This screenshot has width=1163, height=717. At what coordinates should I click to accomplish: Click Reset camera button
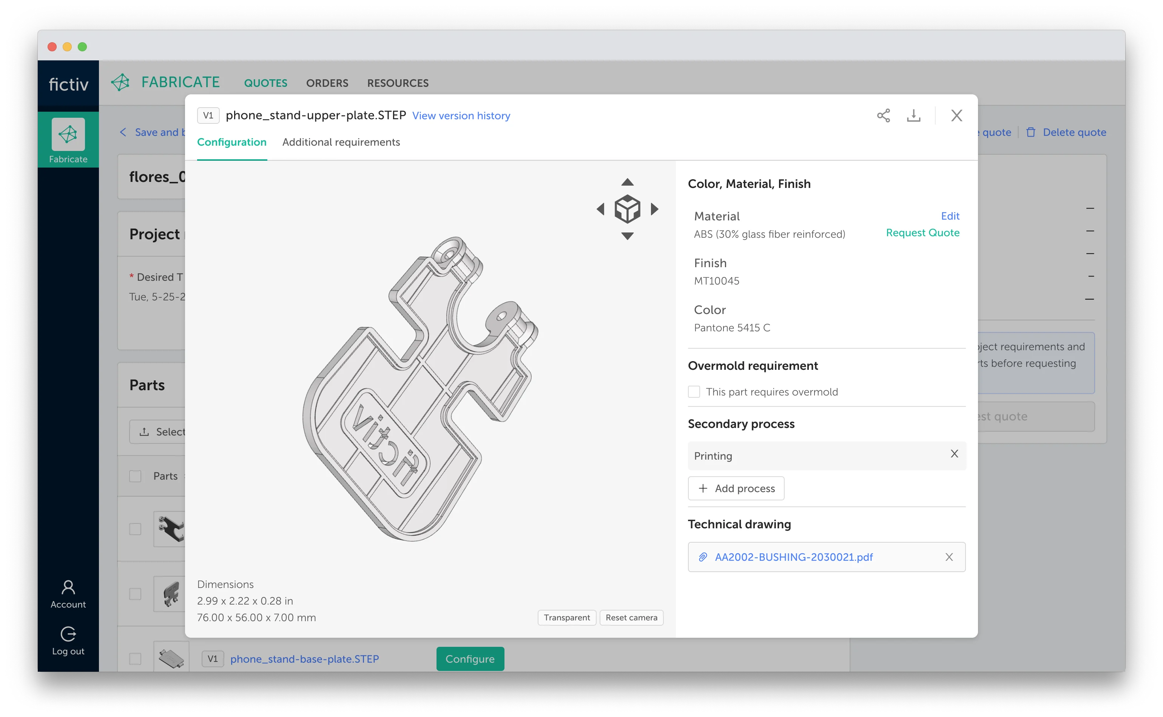(x=631, y=617)
